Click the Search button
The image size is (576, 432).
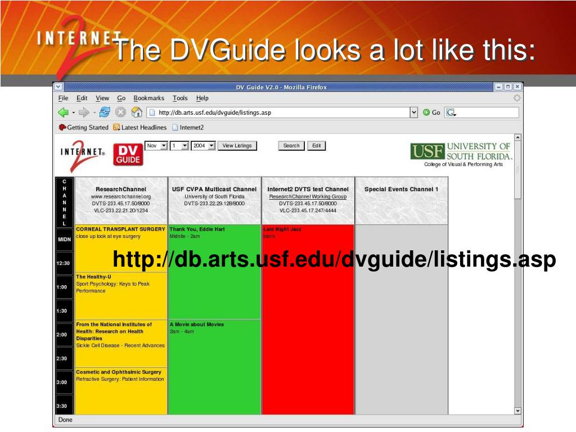291,146
